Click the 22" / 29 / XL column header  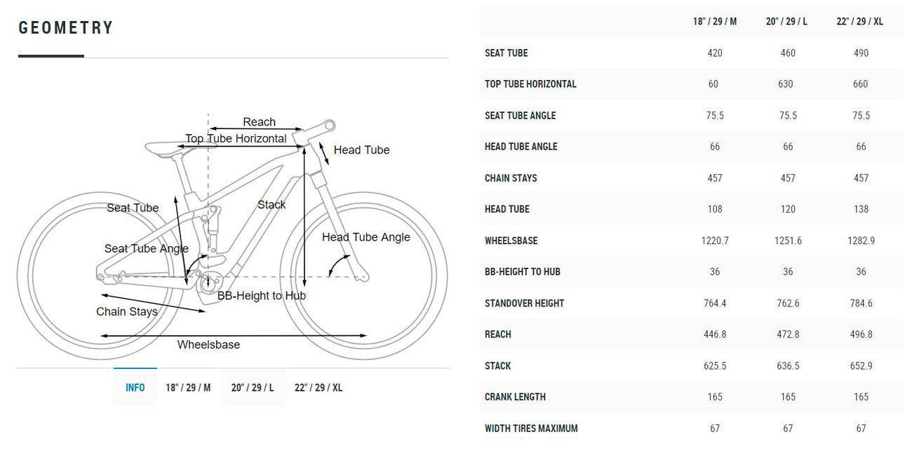[x=861, y=22]
